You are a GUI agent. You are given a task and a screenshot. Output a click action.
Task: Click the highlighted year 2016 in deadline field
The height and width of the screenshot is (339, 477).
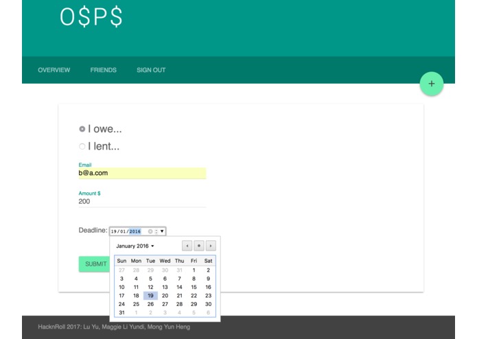point(135,231)
